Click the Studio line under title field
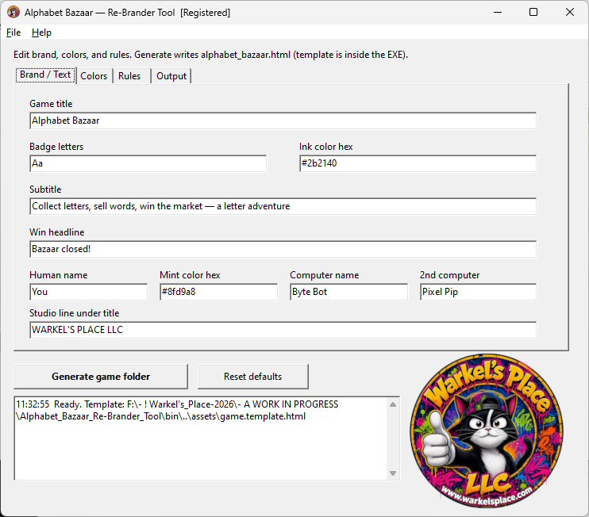Screen dimensions: 589x517 283,330
